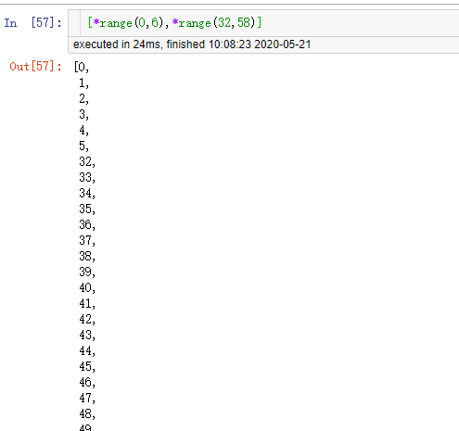The image size is (459, 431).
Task: Click the output value 1,
Action: [83, 82]
